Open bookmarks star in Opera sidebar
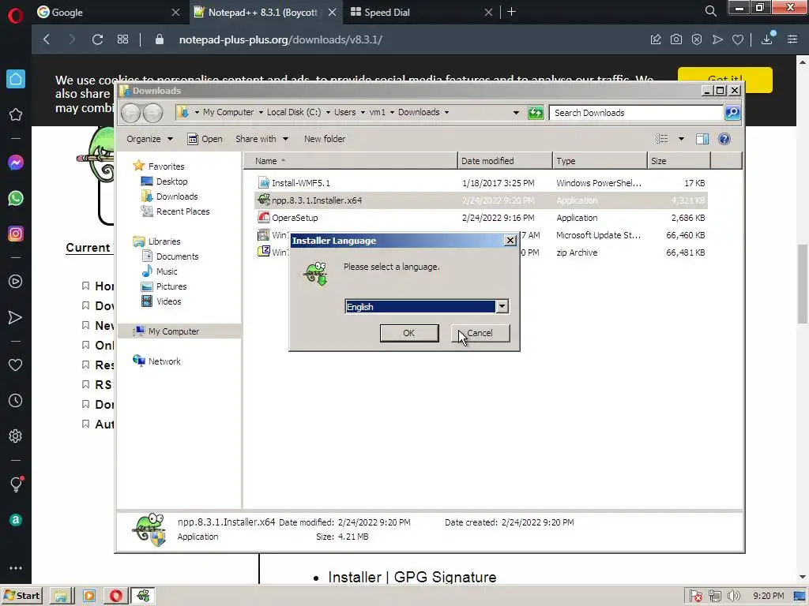This screenshot has width=809, height=606. tap(16, 114)
